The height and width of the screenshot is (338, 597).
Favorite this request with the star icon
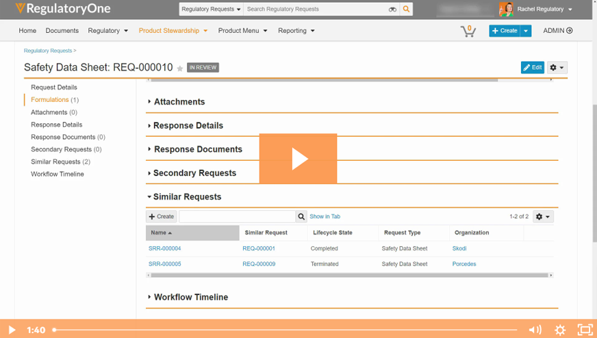click(x=179, y=68)
